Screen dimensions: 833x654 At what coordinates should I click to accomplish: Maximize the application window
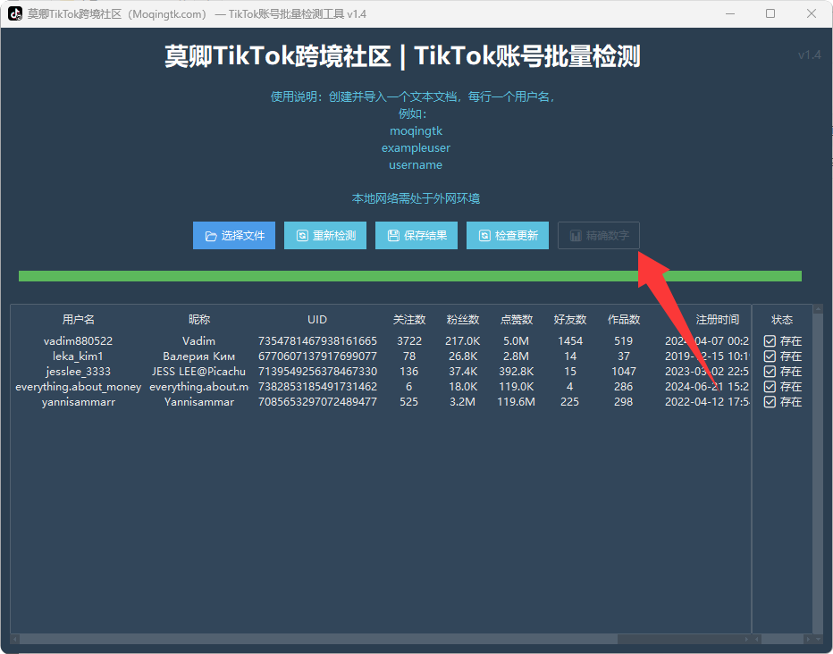(770, 13)
